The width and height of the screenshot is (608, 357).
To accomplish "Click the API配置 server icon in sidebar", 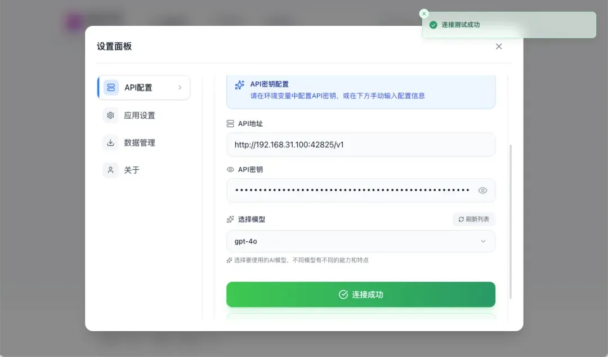I will point(111,88).
